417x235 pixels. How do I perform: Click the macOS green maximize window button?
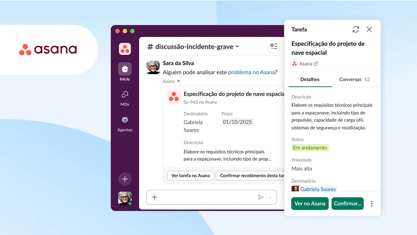[x=132, y=31]
